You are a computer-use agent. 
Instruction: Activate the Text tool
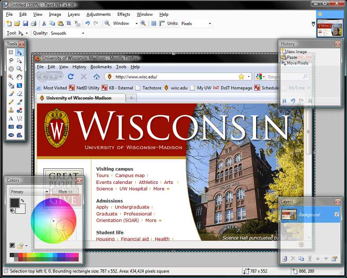point(11,118)
